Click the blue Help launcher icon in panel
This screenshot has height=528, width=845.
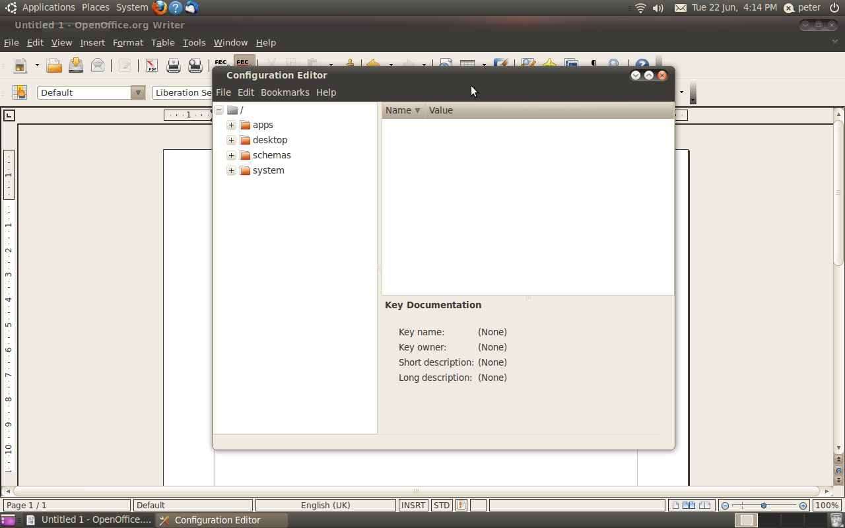coord(176,8)
